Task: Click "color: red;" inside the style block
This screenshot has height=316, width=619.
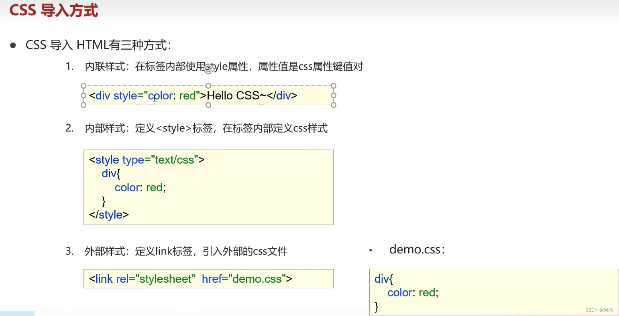Action: click(x=140, y=187)
